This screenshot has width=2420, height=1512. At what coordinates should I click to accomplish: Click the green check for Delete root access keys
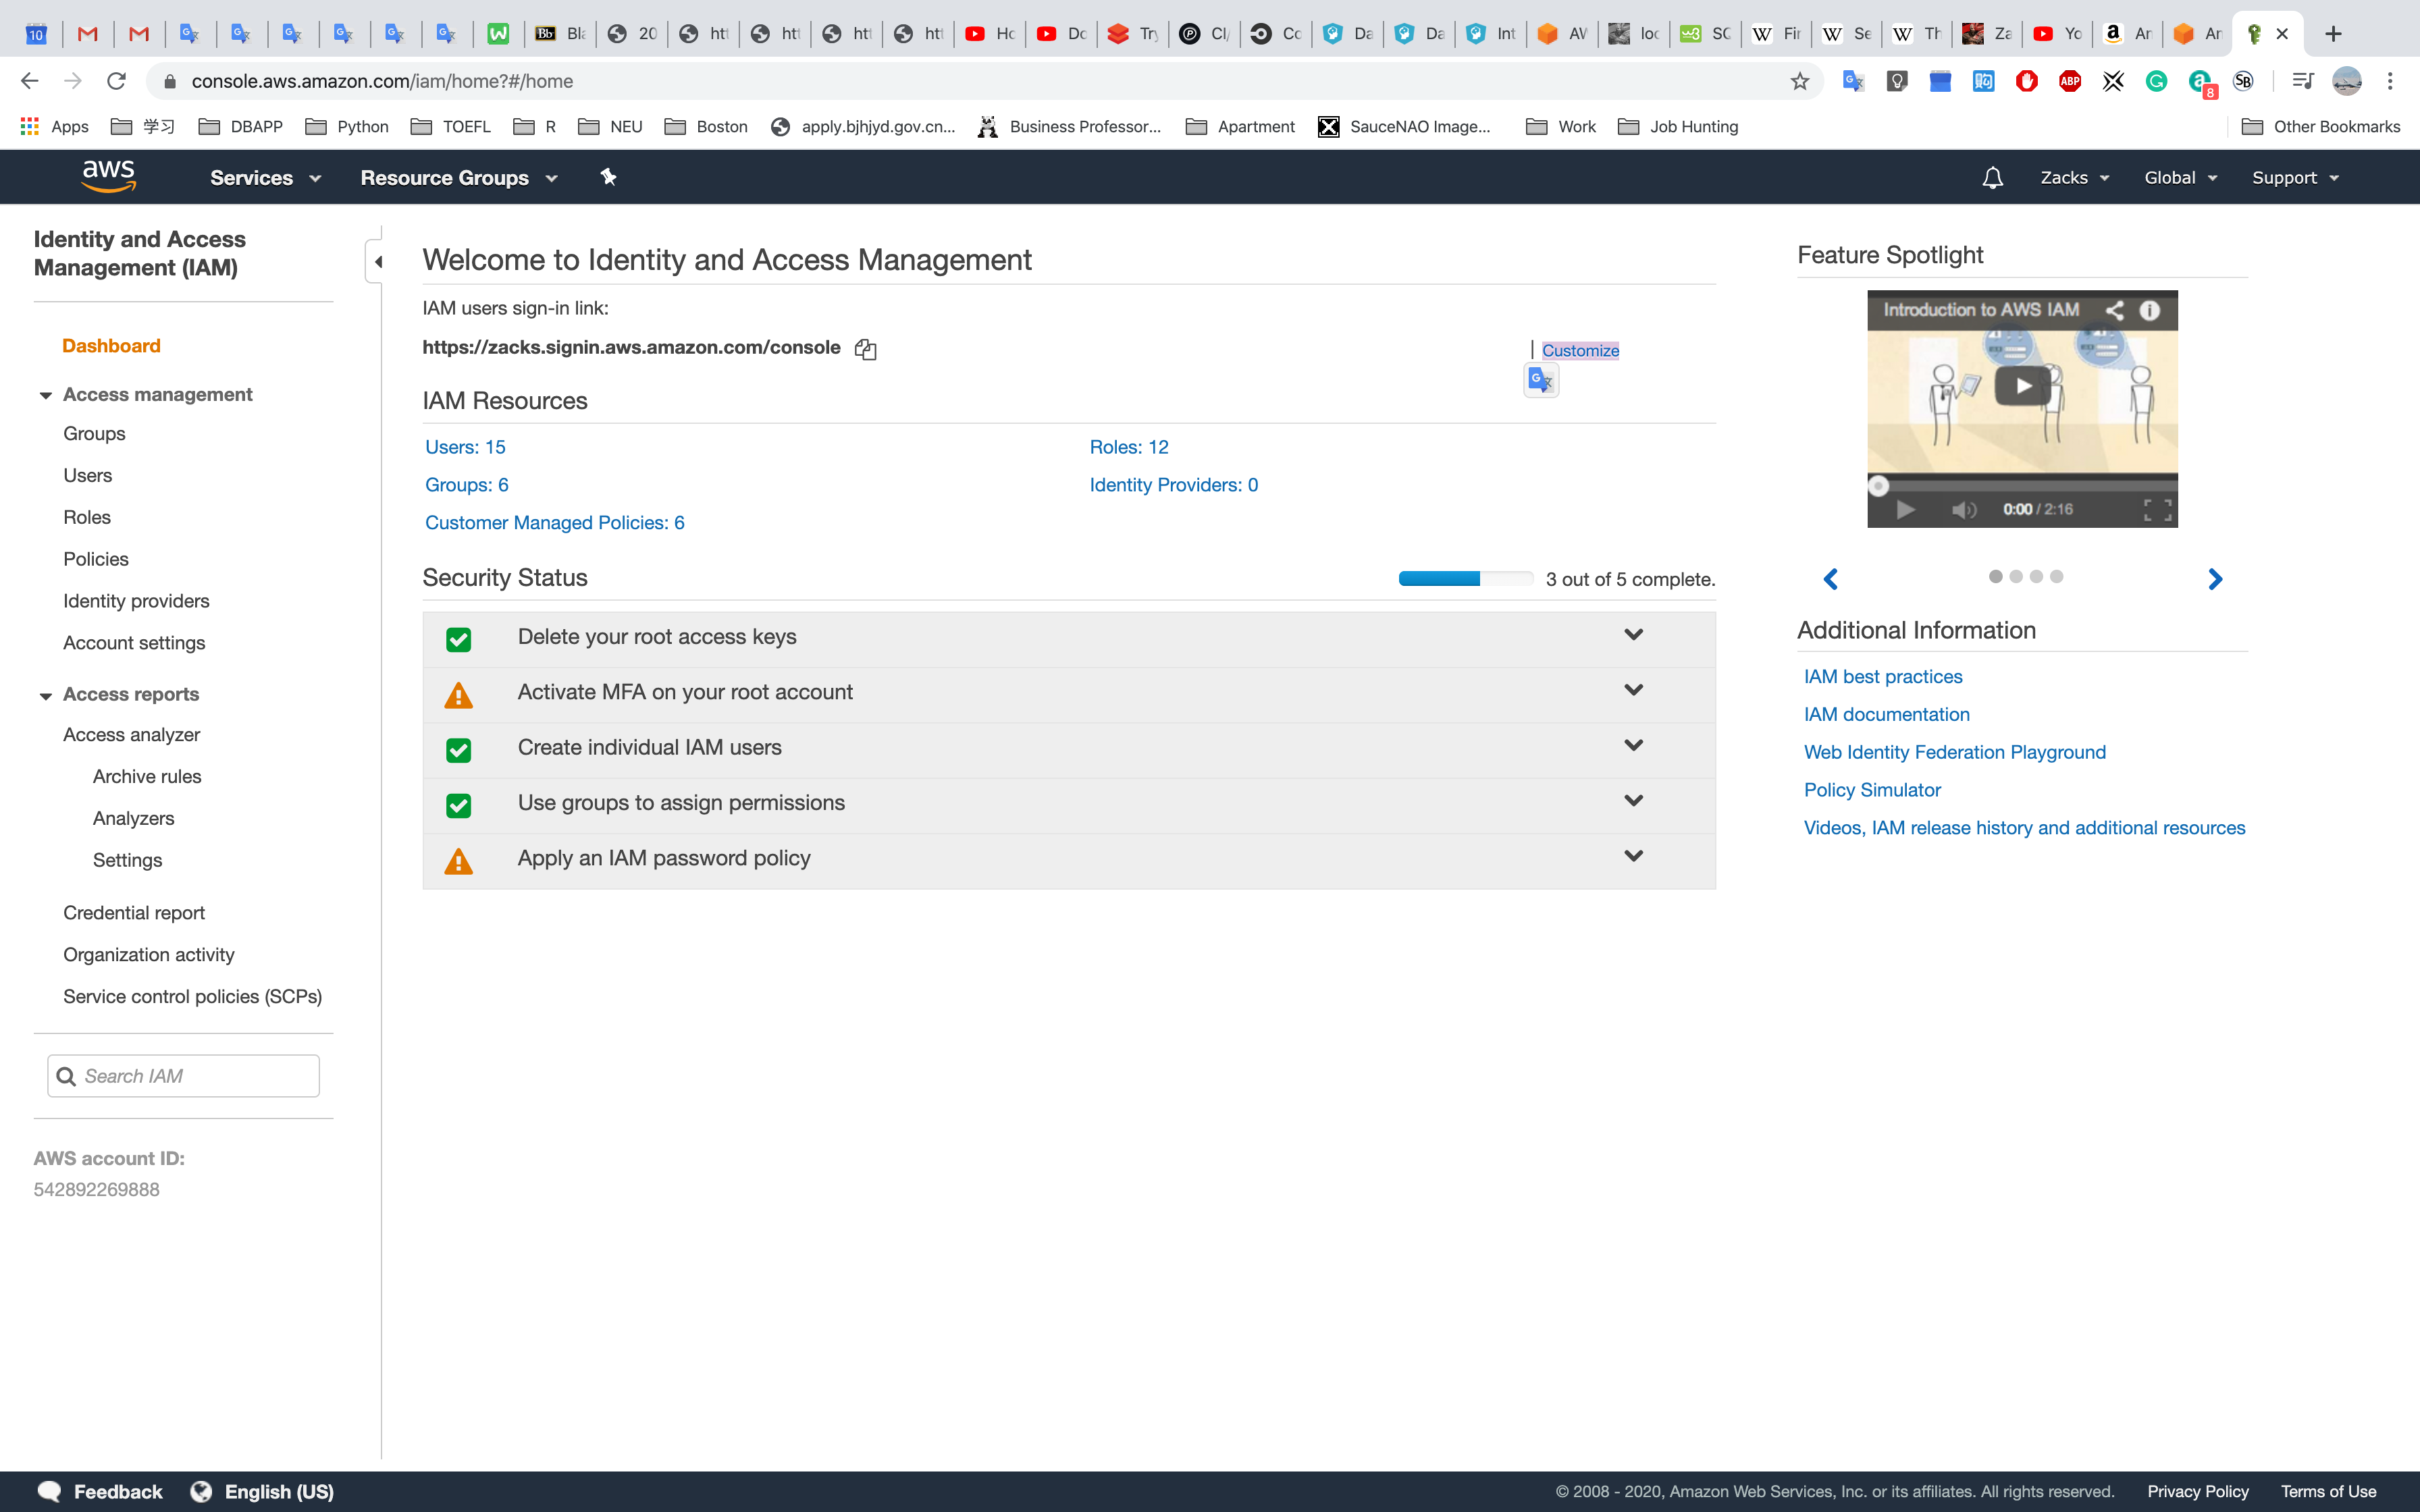pos(459,639)
